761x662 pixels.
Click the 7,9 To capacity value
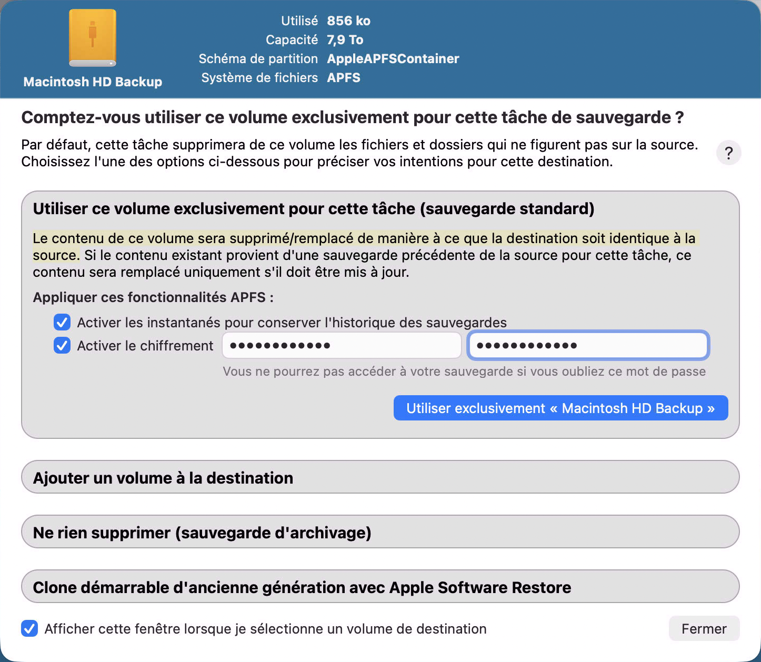click(x=345, y=40)
